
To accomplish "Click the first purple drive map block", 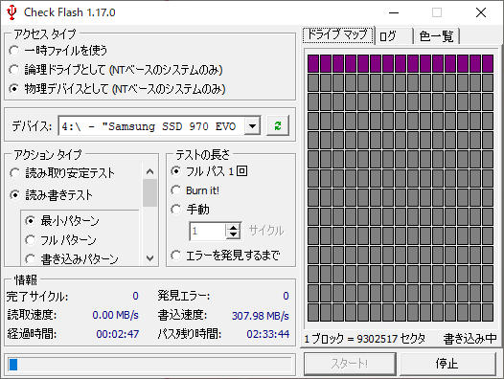I will (x=313, y=63).
